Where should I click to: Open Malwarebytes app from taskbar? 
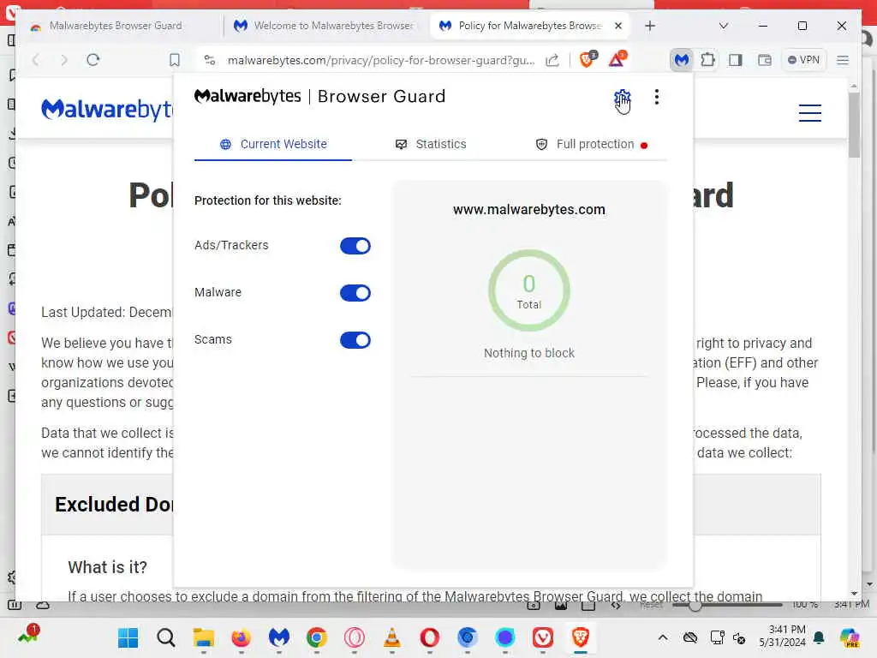(278, 637)
